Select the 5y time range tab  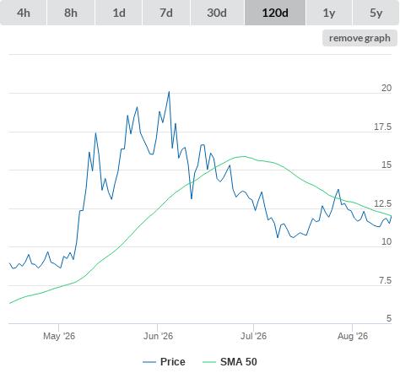(x=376, y=13)
